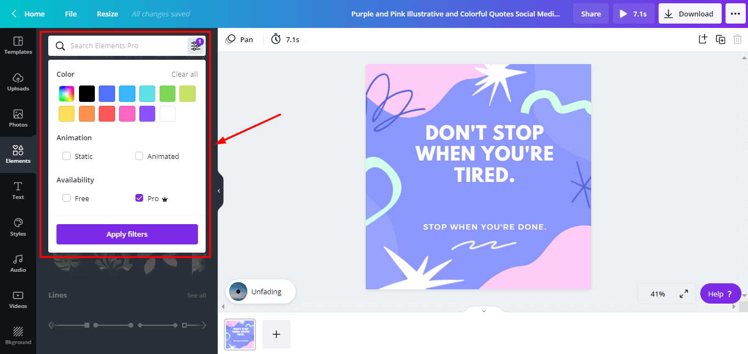Click the Apply filters button
Image resolution: width=748 pixels, height=354 pixels.
click(x=127, y=234)
